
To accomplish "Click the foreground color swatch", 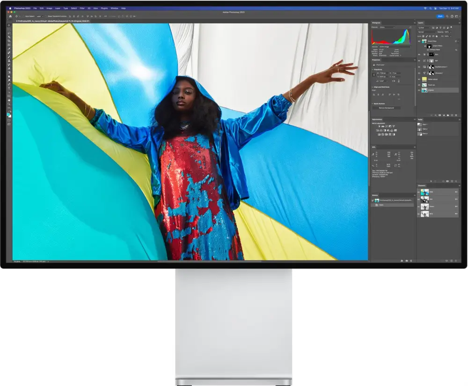I will (8, 114).
